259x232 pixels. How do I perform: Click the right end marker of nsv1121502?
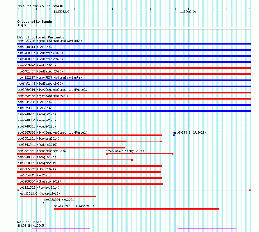coord(250,190)
